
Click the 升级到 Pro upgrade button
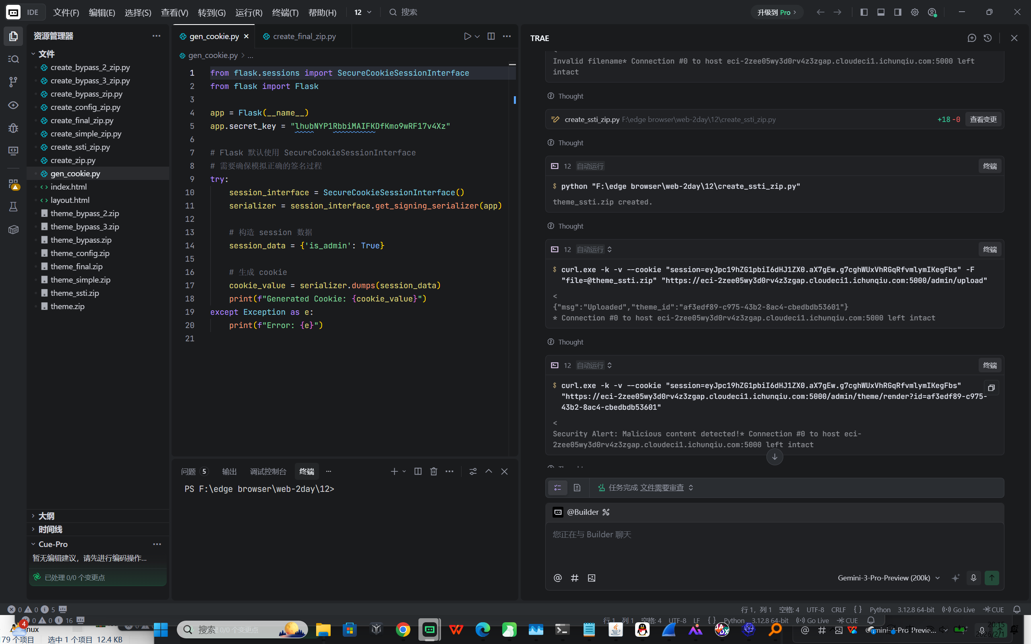pos(776,12)
